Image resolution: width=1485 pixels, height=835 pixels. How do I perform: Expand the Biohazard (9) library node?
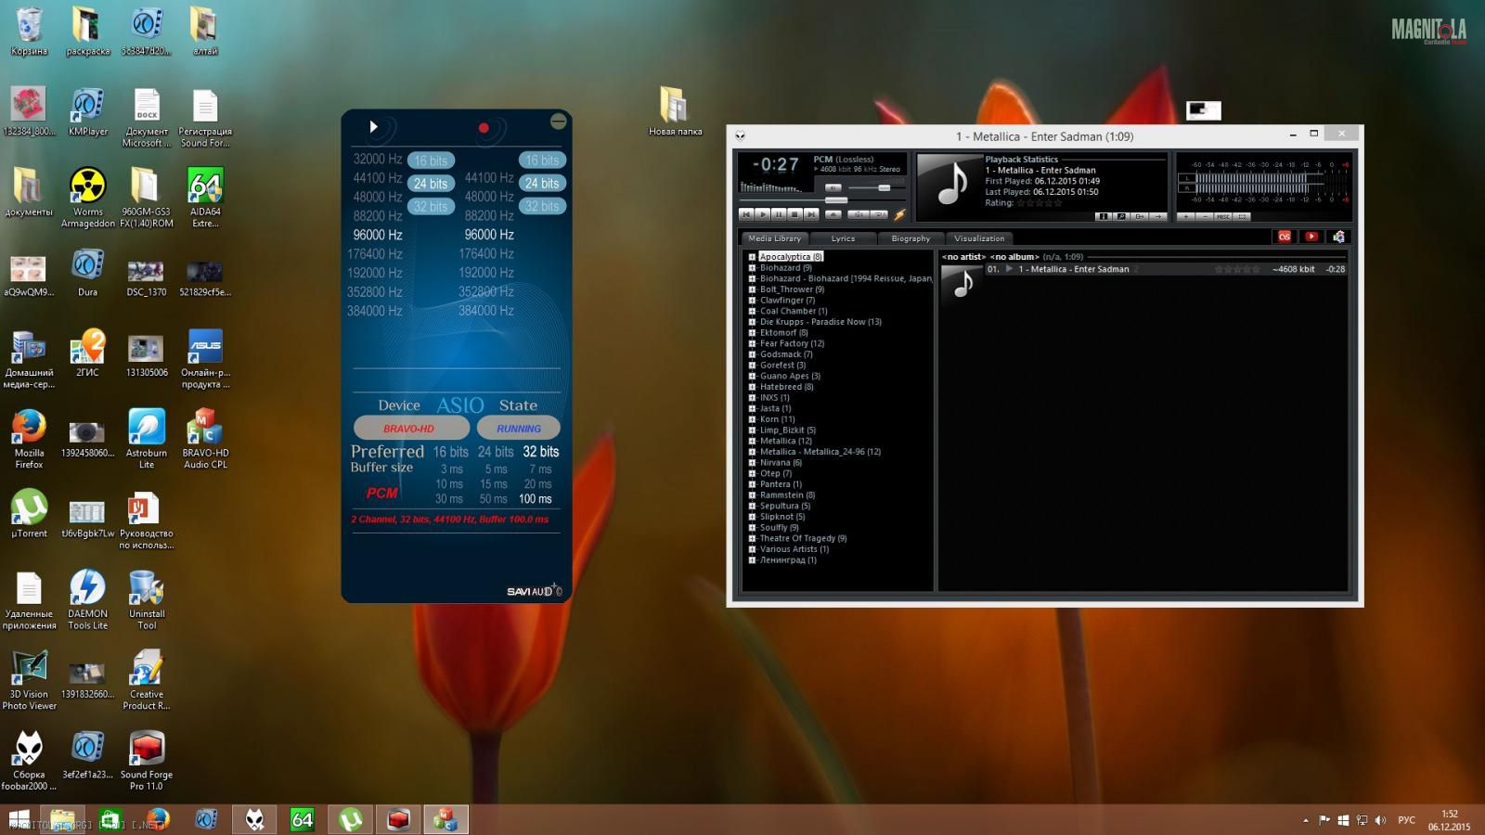click(x=752, y=268)
